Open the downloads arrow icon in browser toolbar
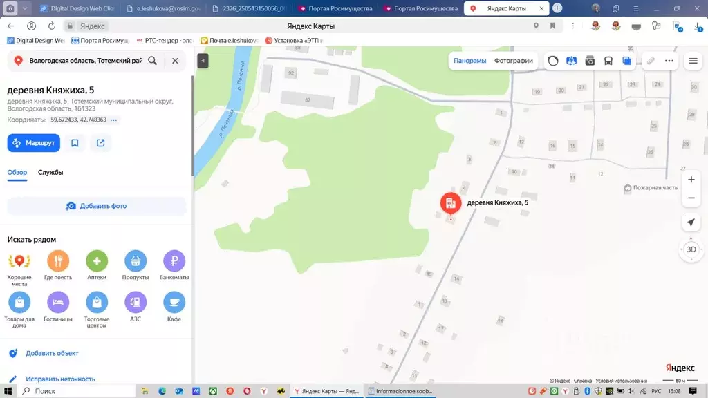 (x=698, y=27)
